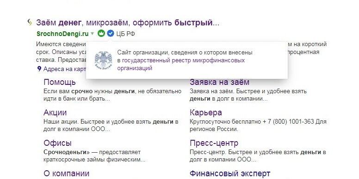Click the description under "Заявка на заём"
The width and height of the screenshot is (359, 179).
[248, 95]
